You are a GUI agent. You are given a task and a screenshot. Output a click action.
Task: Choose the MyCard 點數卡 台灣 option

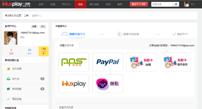(x=142, y=62)
